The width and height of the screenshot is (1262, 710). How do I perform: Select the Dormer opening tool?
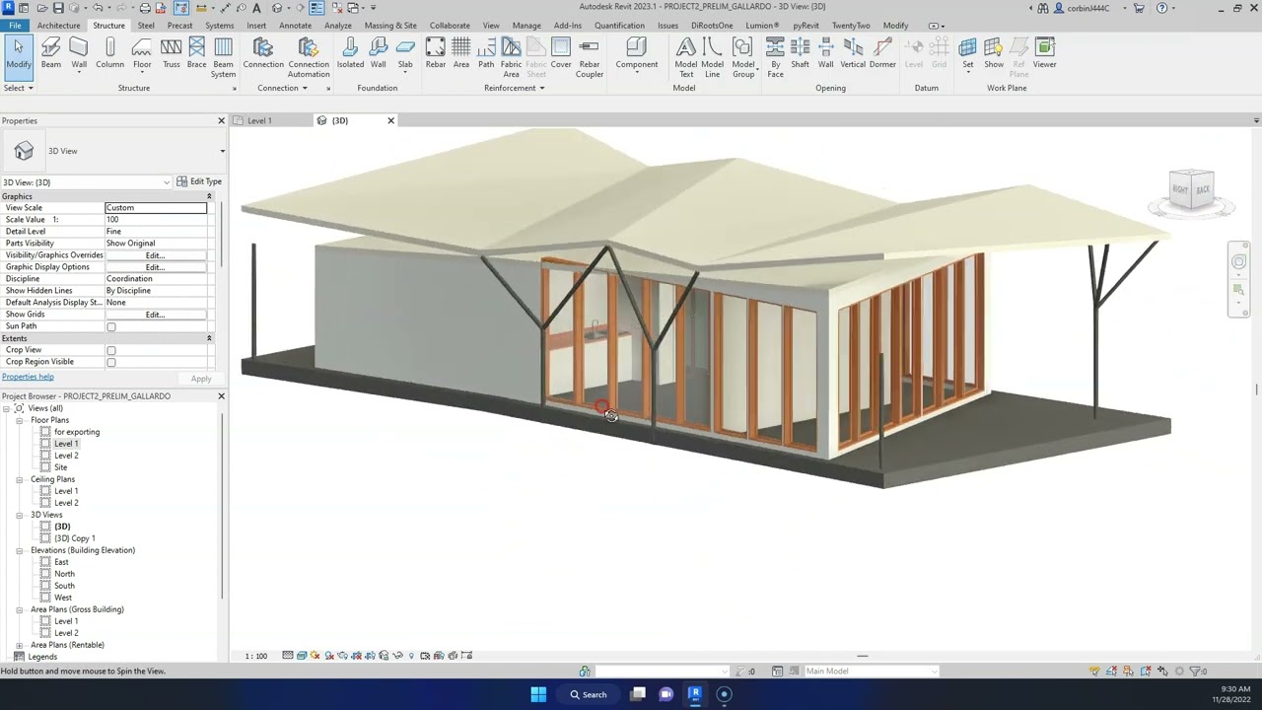(x=882, y=53)
